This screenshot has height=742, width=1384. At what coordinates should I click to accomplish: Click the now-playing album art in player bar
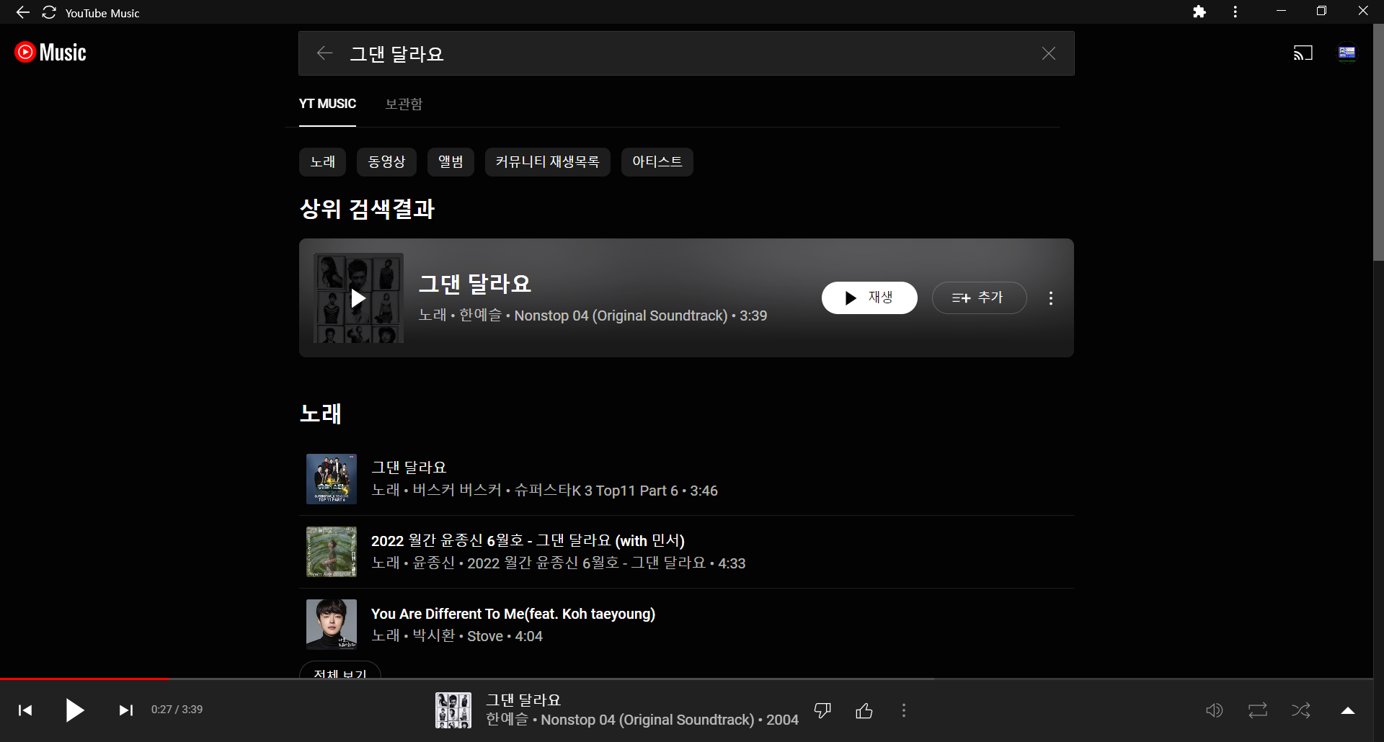[453, 710]
